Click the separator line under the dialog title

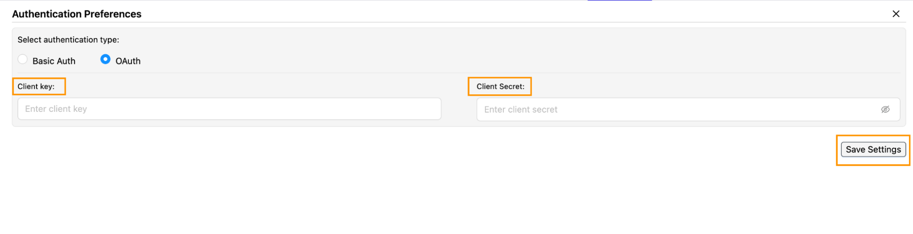[x=459, y=22]
